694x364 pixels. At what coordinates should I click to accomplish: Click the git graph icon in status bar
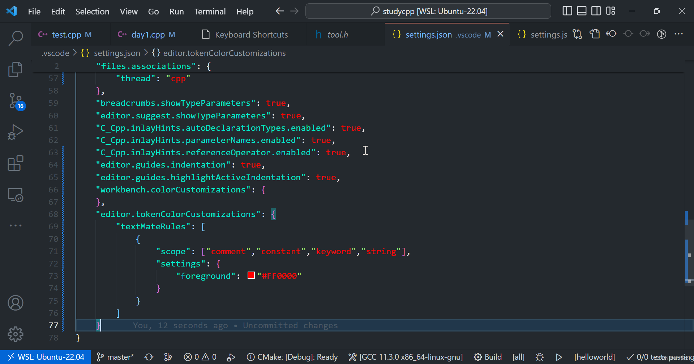pos(168,357)
